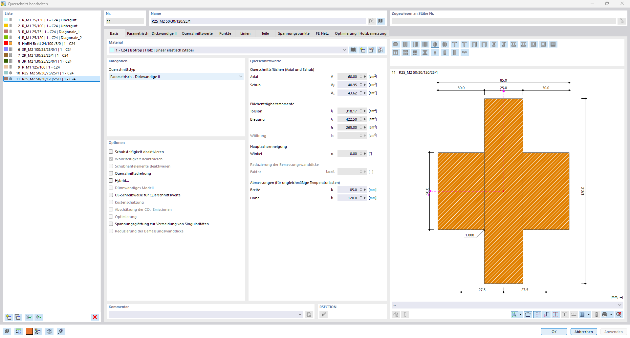This screenshot has height=338, width=630.
Task: Click the print icon in preview toolbar
Action: click(x=605, y=314)
